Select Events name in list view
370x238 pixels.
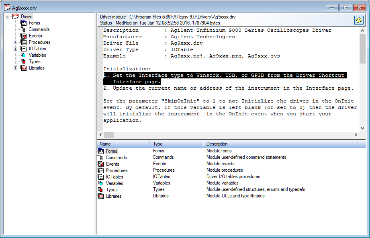point(112,164)
